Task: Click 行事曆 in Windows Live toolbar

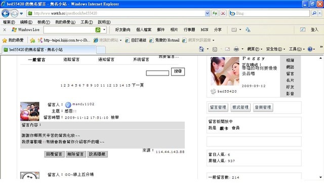Action: (x=189, y=30)
